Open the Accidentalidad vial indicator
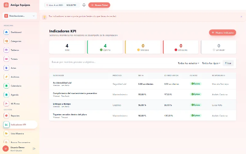The image size is (246, 154). (x=62, y=83)
